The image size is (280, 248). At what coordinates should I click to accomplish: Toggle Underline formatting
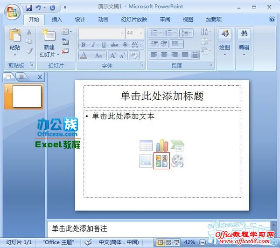(104, 45)
